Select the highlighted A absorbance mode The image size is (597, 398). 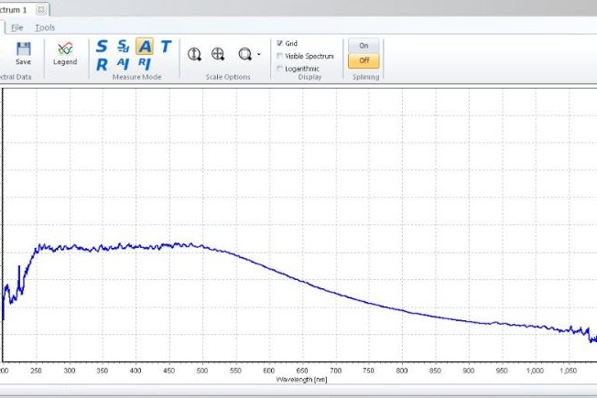145,46
